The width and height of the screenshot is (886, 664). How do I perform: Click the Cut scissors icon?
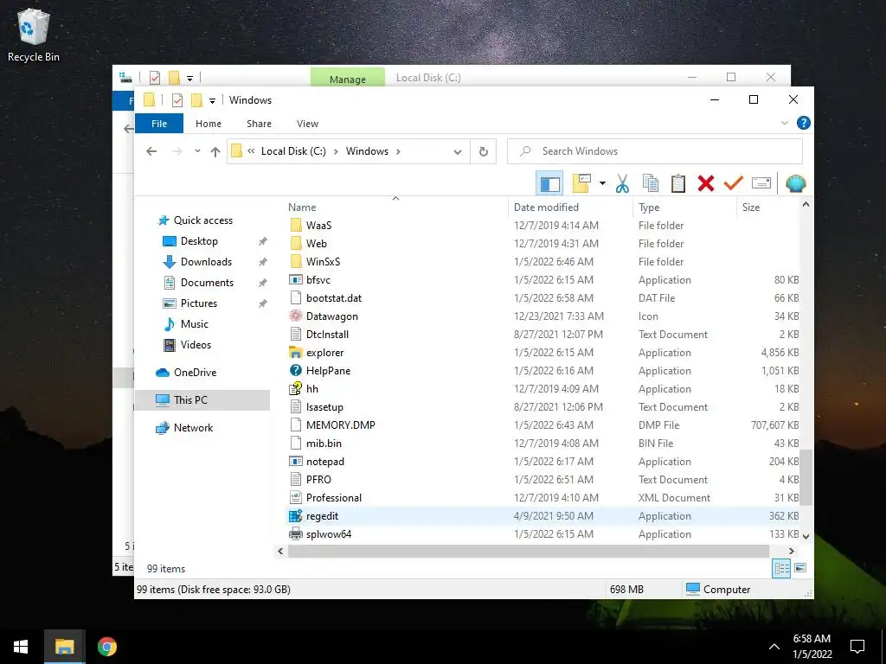pos(622,183)
